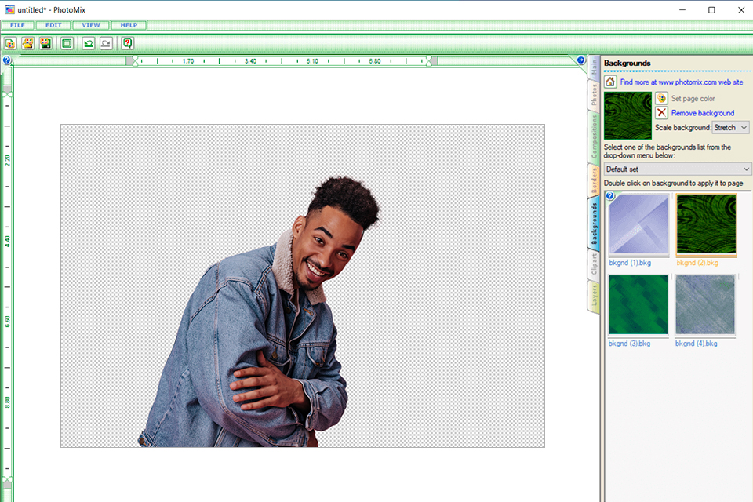Click the left margin marker on horizontal ruler

pyautogui.click(x=135, y=61)
